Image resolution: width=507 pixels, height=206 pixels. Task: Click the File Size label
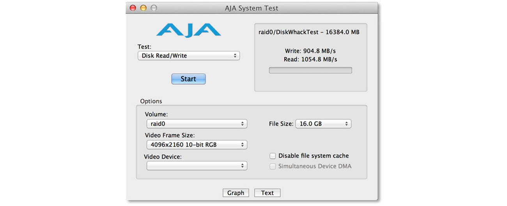[281, 124]
